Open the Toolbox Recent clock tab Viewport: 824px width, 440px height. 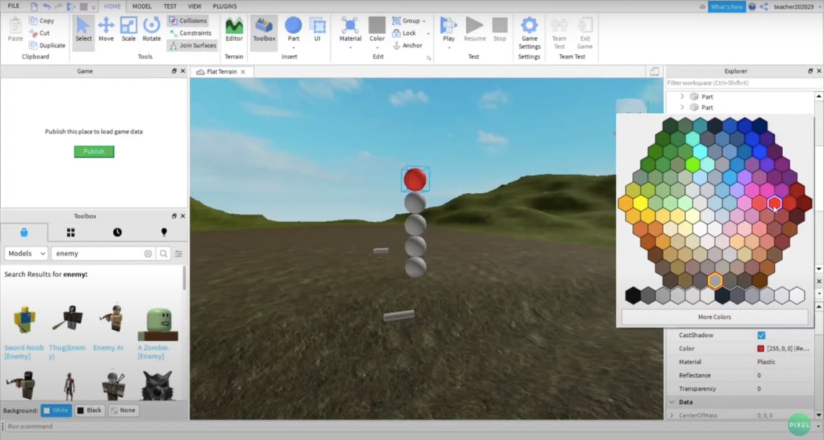click(117, 232)
